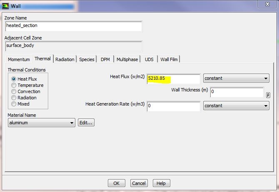The height and width of the screenshot is (192, 279).
Task: Select the Heat Flux radio button
Action: tap(14, 79)
